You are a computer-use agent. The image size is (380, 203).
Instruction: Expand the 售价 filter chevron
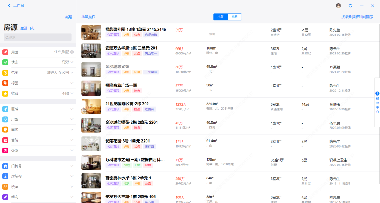point(72,140)
